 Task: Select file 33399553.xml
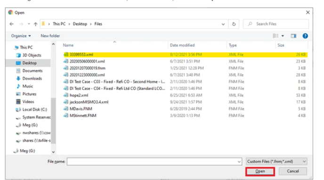pos(185,54)
